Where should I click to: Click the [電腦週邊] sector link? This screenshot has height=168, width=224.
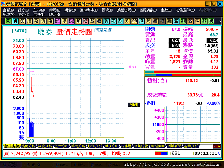(103, 30)
